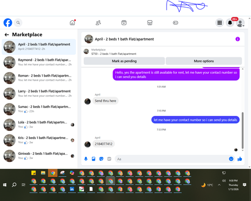Image resolution: width=251 pixels, height=201 pixels.
Task: Open the Raymond conversation in the list
Action: pos(39,62)
